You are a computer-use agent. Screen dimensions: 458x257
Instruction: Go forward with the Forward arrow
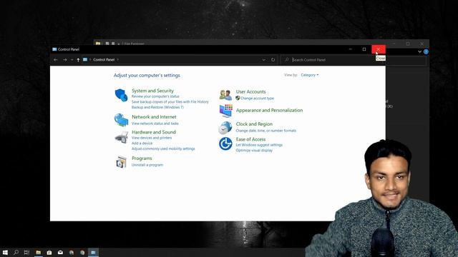coord(65,60)
